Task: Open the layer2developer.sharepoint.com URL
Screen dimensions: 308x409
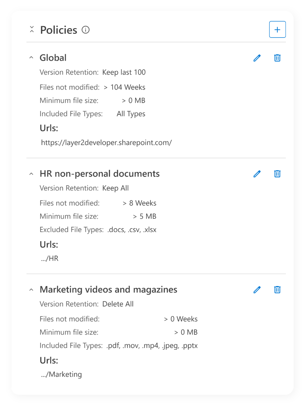Action: point(106,142)
